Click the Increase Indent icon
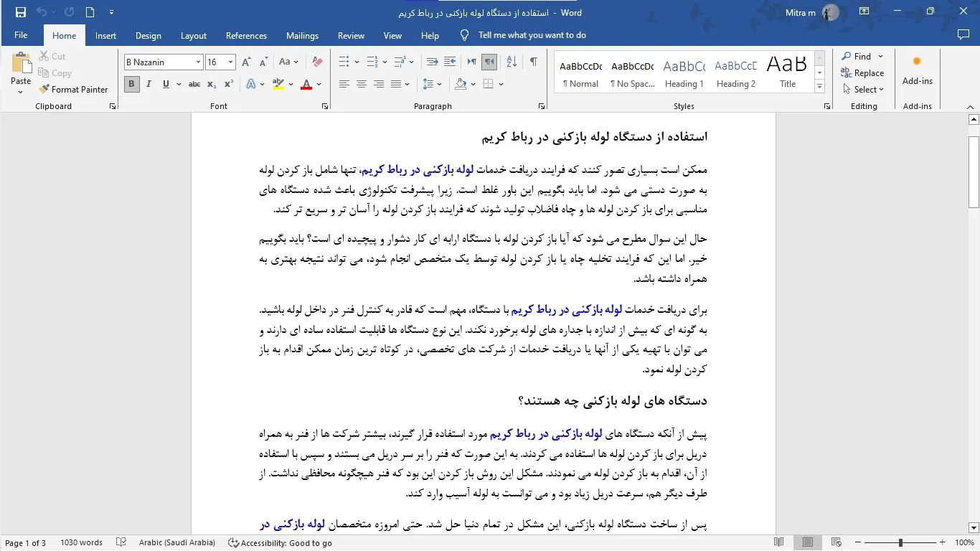Image resolution: width=980 pixels, height=551 pixels. [x=450, y=62]
